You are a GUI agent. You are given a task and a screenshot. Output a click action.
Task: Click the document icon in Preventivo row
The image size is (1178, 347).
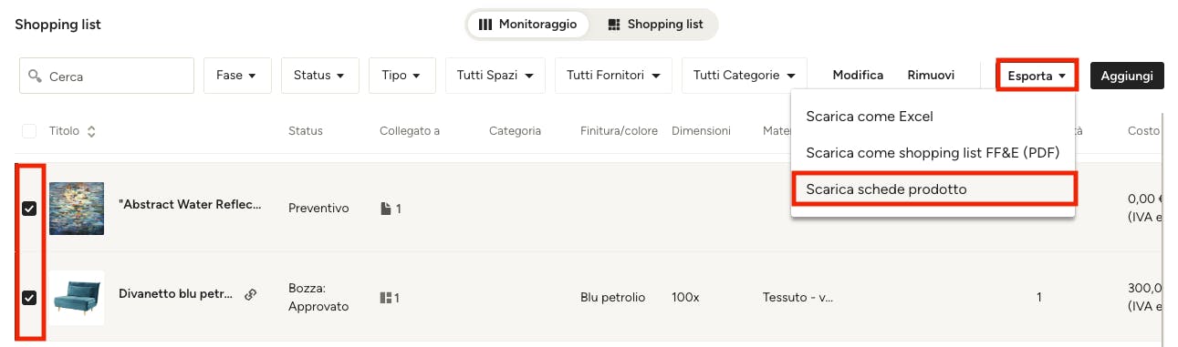[385, 209]
